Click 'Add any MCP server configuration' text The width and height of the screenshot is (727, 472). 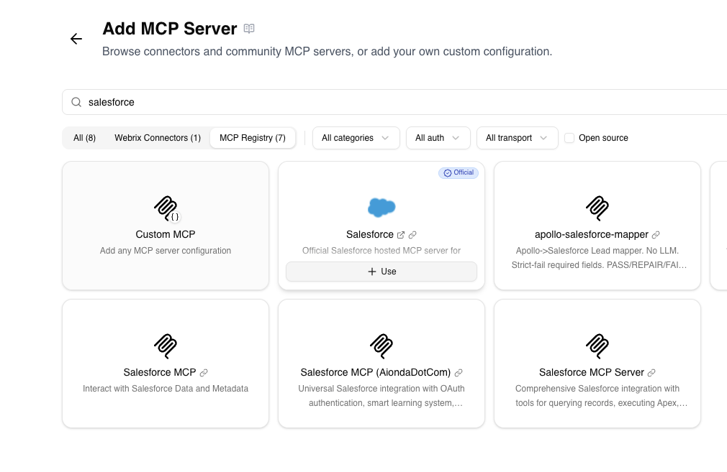(166, 251)
